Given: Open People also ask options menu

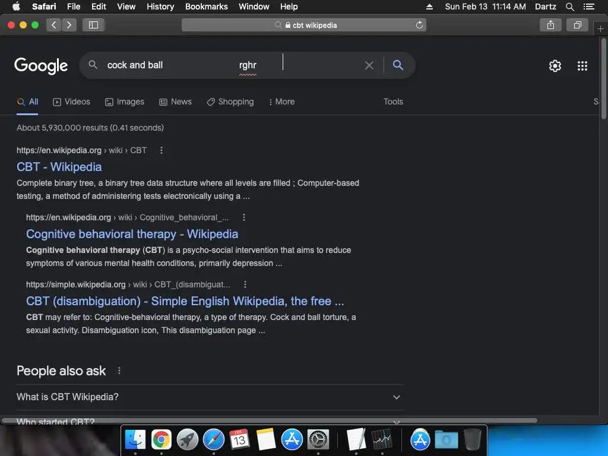Looking at the screenshot, I should 119,370.
